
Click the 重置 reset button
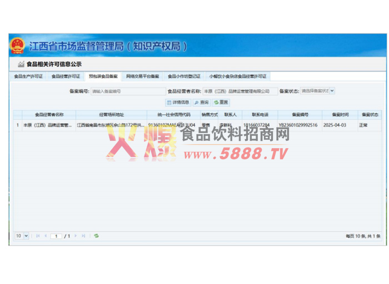221,102
